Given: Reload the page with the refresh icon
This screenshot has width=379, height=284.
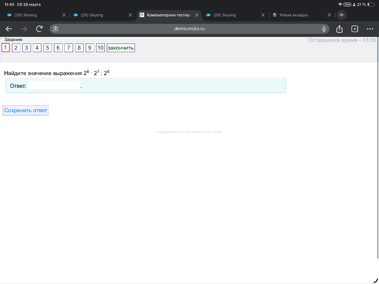Looking at the screenshot, I should coord(39,29).
